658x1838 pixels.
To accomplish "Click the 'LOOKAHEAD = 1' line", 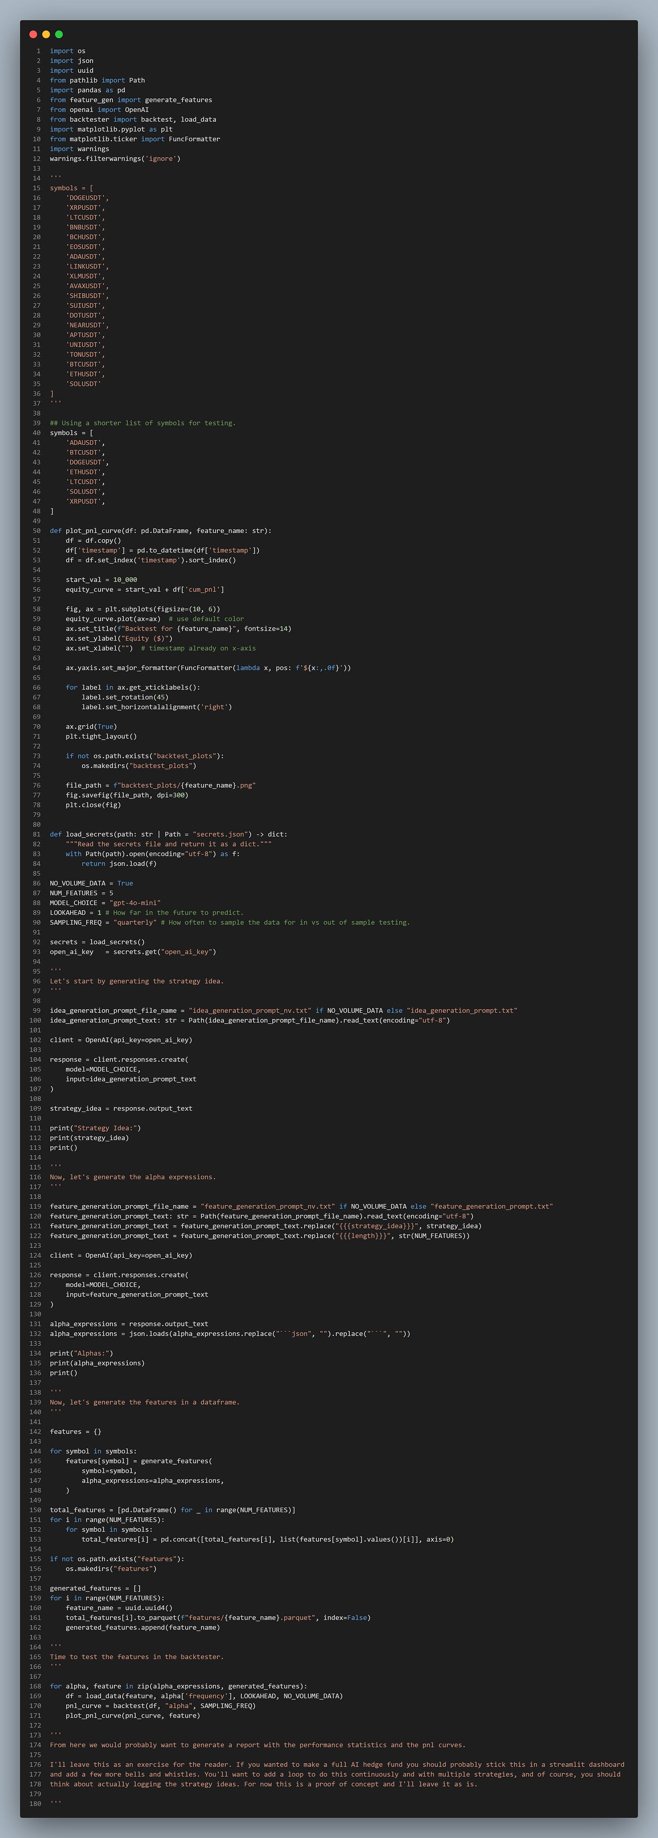I will [x=146, y=912].
